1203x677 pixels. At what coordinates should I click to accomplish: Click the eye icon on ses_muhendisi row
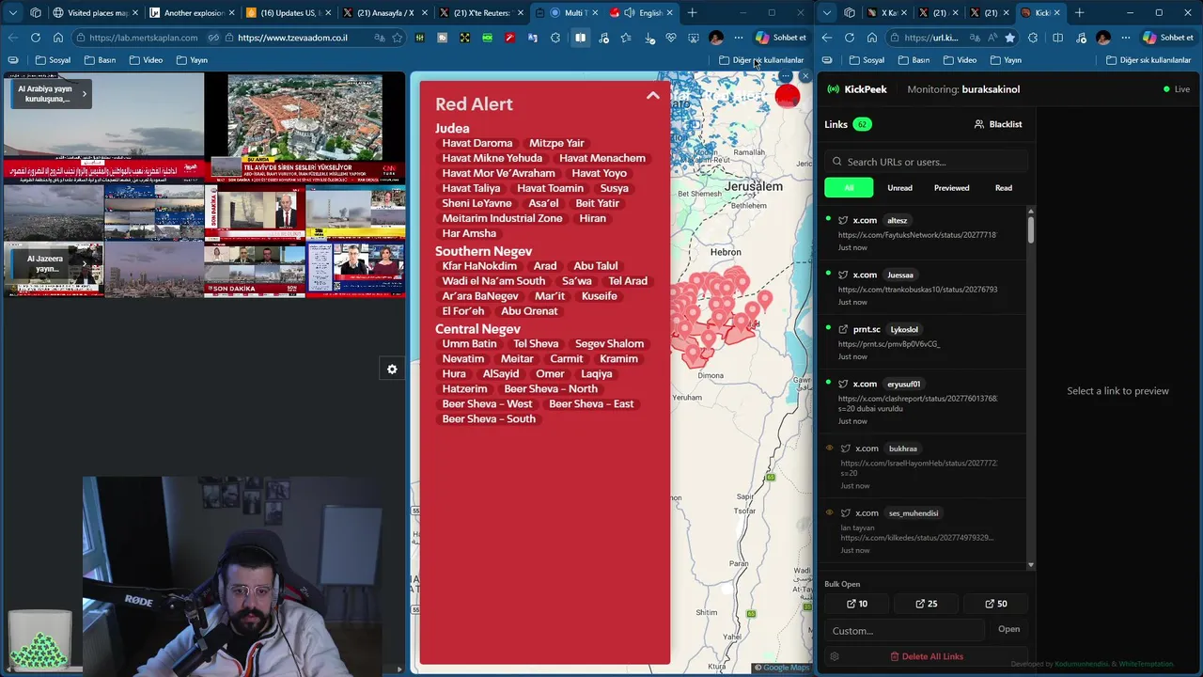pyautogui.click(x=829, y=512)
